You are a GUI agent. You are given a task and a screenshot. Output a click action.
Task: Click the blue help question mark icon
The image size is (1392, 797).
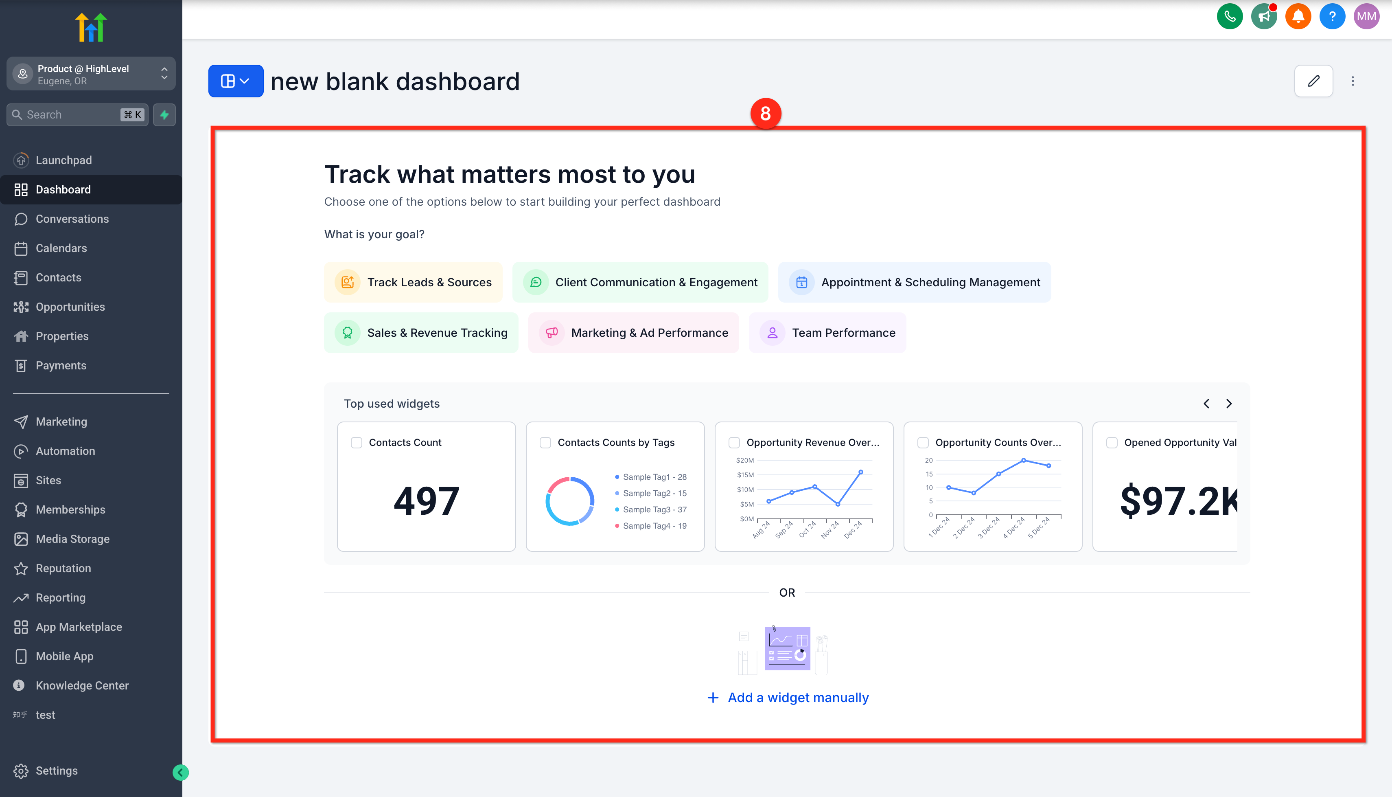[x=1332, y=16]
